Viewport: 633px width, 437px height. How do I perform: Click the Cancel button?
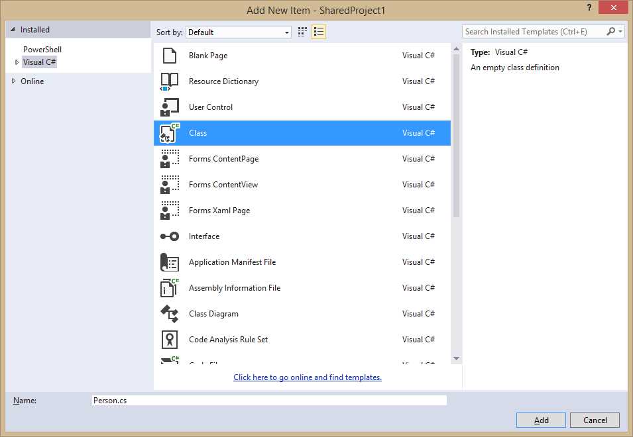tap(595, 420)
